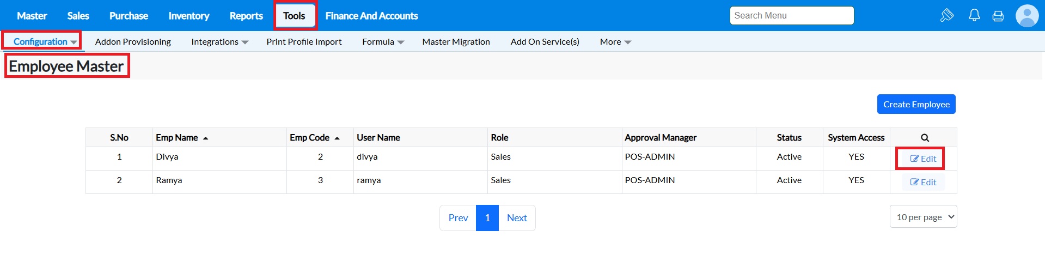The height and width of the screenshot is (279, 1045).
Task: Sort by Emp Name arrow
Action: [205, 138]
